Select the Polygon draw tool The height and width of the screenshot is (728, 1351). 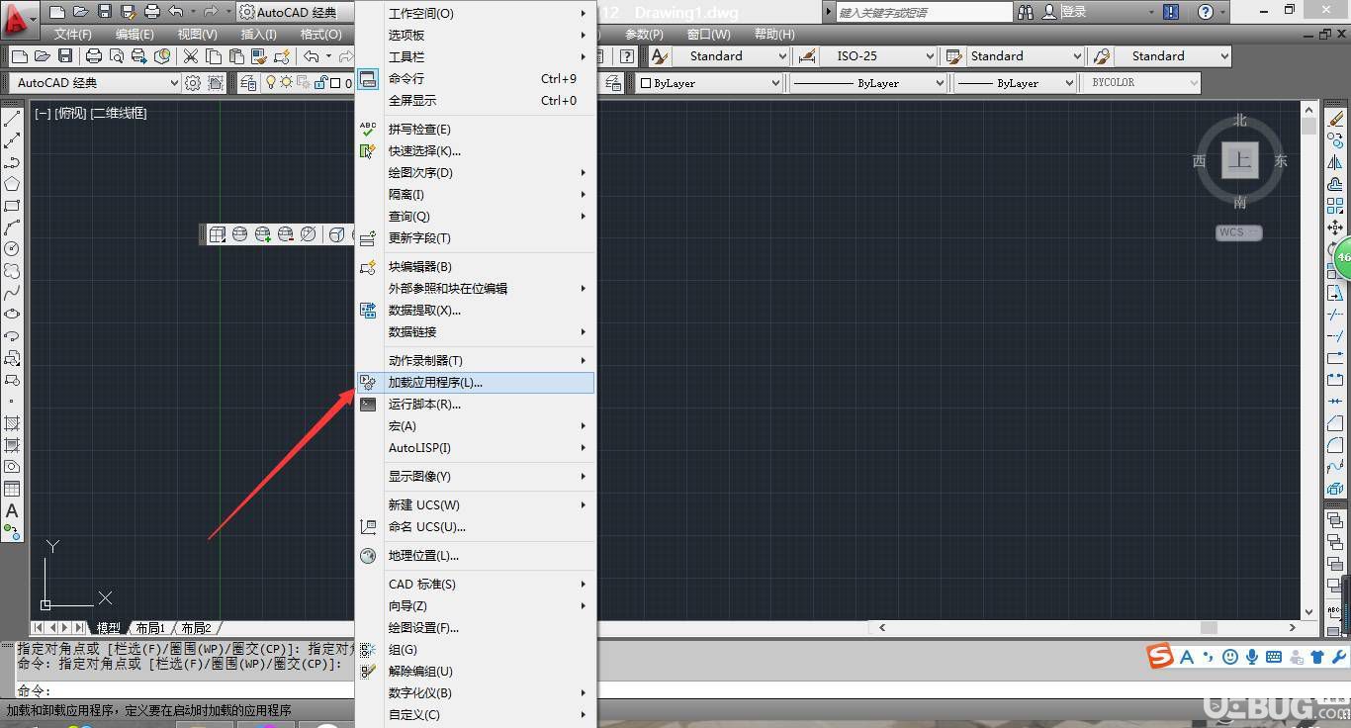pyautogui.click(x=12, y=184)
